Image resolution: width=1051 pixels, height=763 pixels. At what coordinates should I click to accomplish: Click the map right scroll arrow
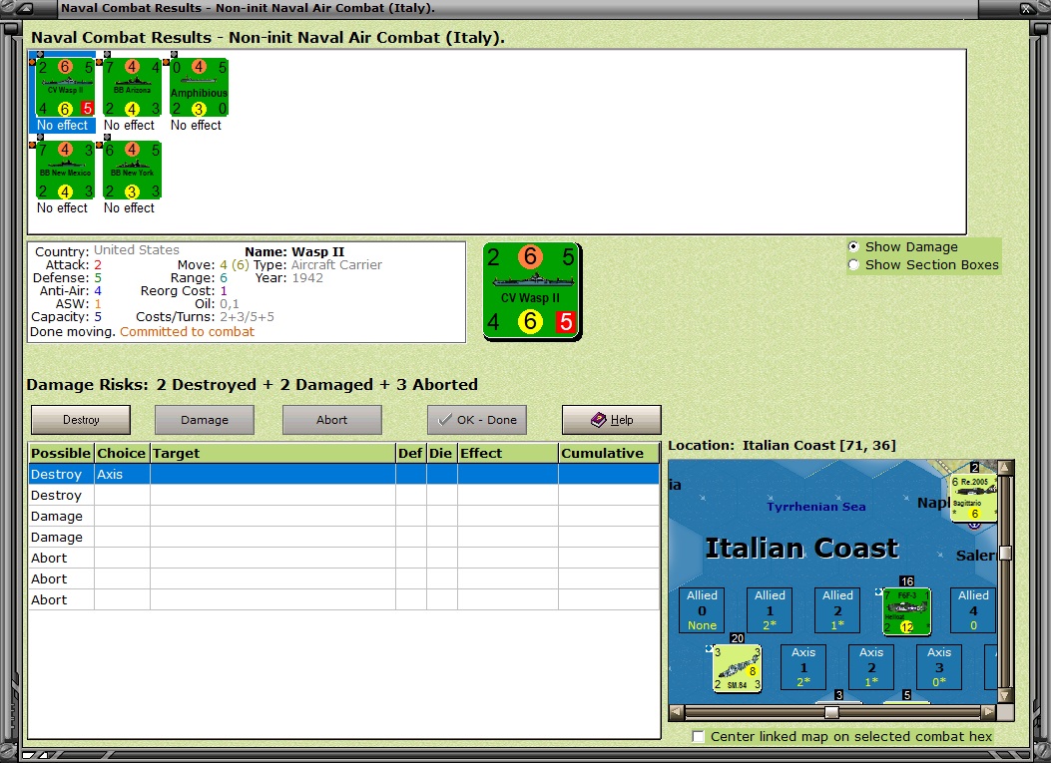(x=989, y=712)
